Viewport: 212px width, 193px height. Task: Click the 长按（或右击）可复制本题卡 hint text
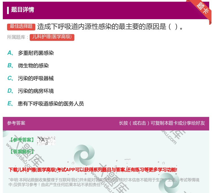coord(162,123)
